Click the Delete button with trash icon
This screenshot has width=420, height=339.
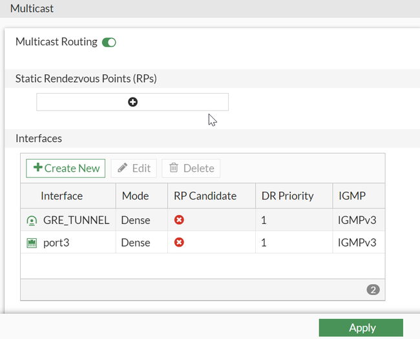point(191,169)
